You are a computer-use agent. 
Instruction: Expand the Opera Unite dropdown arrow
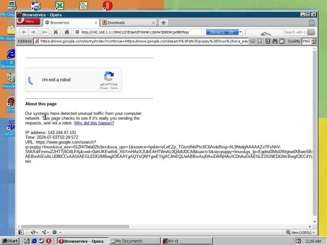[x=48, y=232]
